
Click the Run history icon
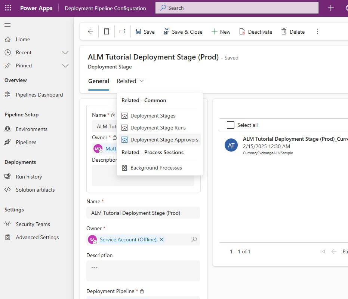tap(7, 176)
